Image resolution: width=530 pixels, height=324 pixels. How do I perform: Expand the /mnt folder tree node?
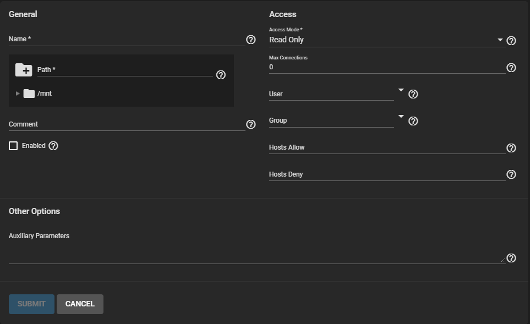[18, 94]
